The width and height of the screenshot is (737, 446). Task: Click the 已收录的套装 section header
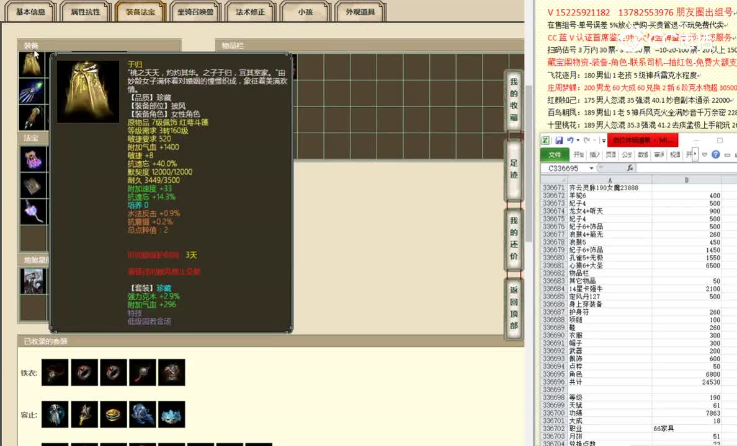[x=270, y=341]
